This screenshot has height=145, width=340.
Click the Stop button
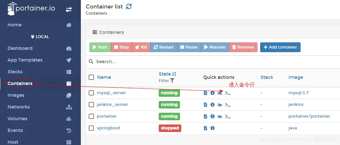(x=121, y=47)
